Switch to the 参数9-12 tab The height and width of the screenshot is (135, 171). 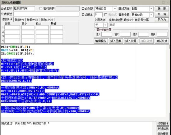pos(32,20)
